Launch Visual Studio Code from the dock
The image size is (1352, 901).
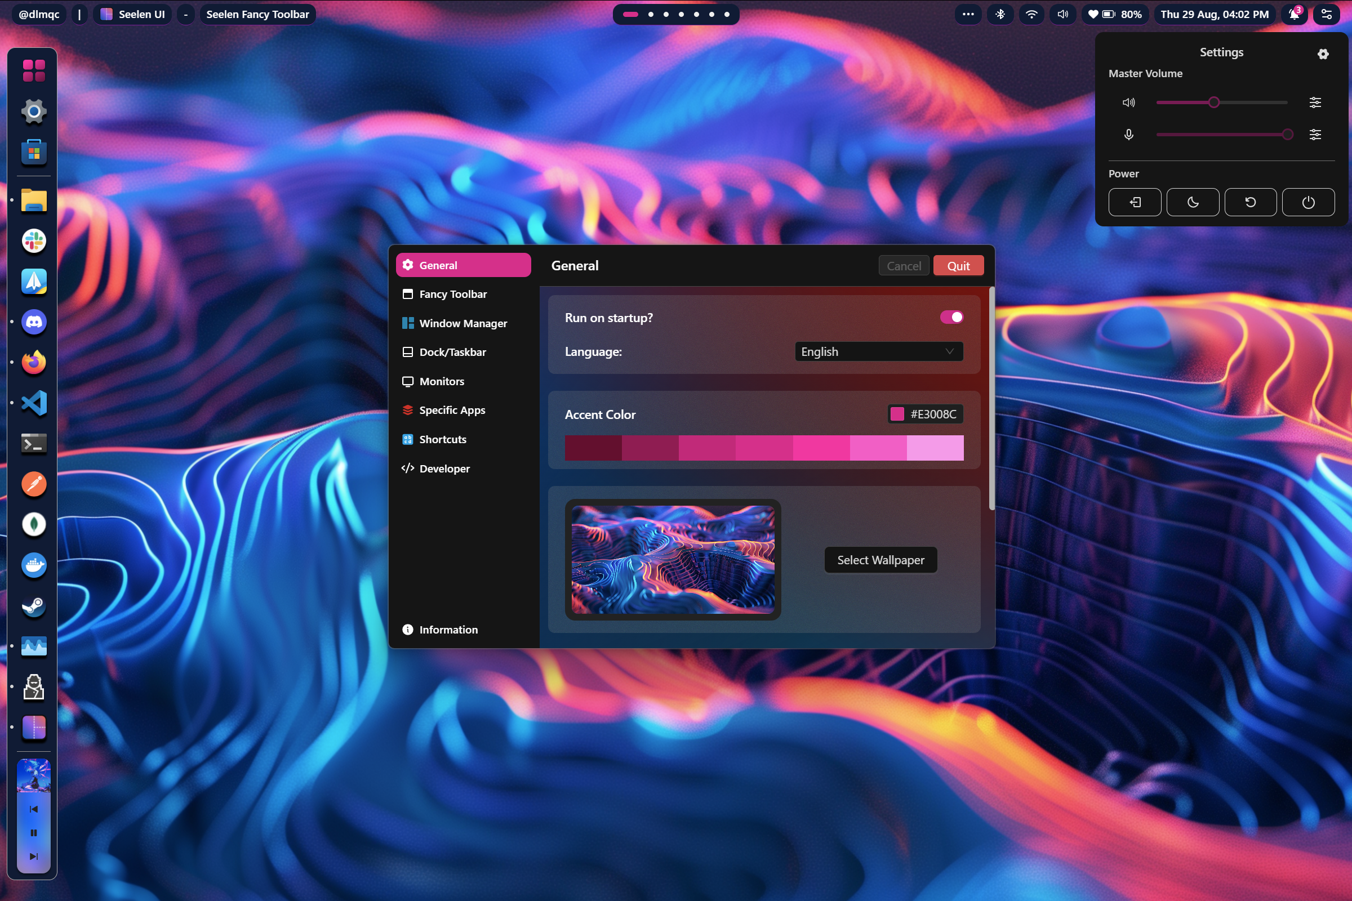[34, 403]
